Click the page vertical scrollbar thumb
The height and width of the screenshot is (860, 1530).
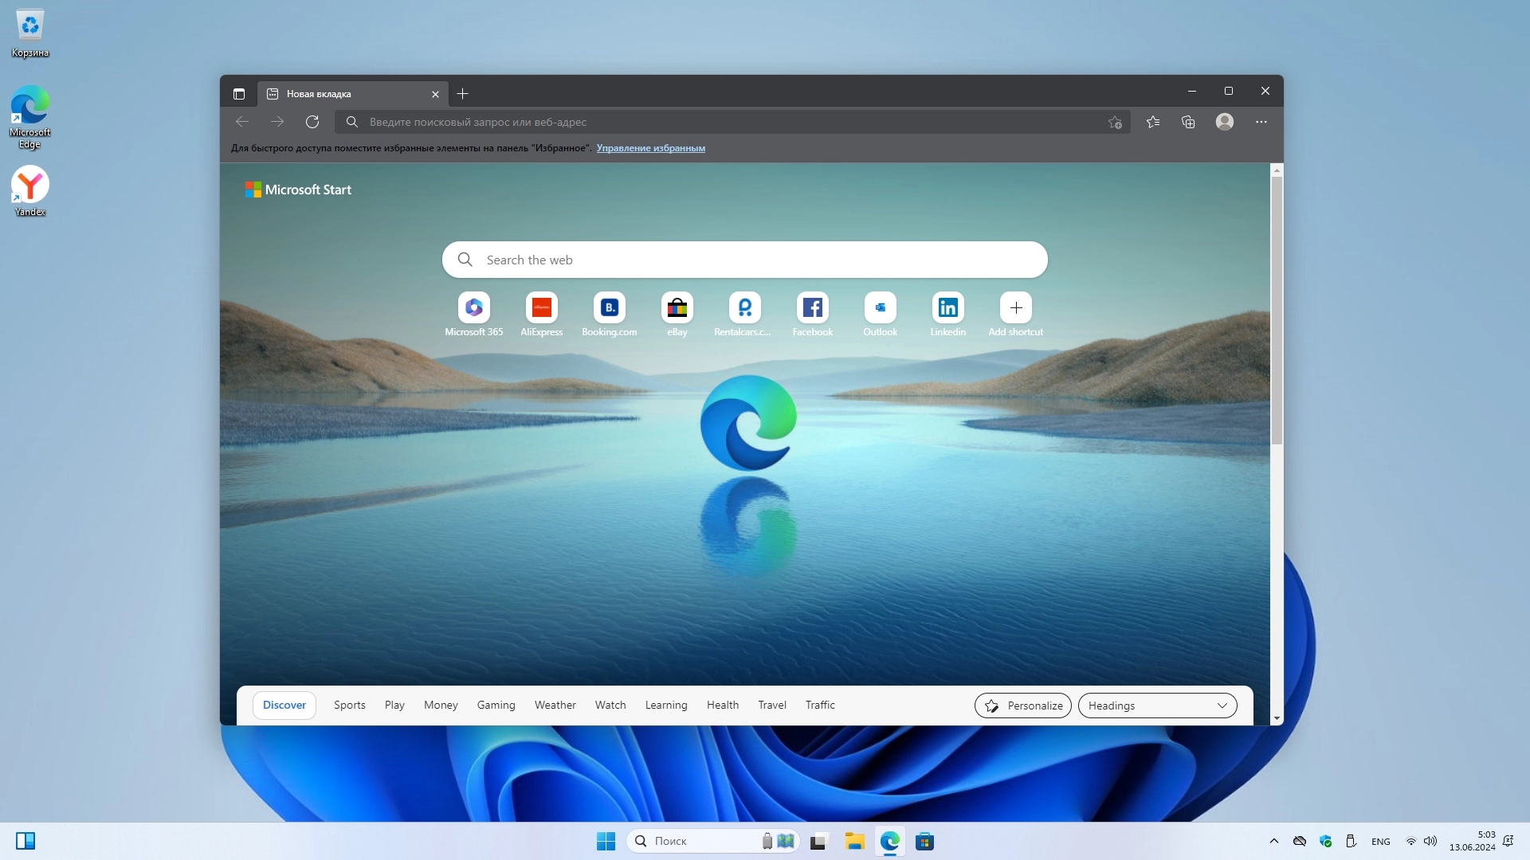click(x=1277, y=311)
